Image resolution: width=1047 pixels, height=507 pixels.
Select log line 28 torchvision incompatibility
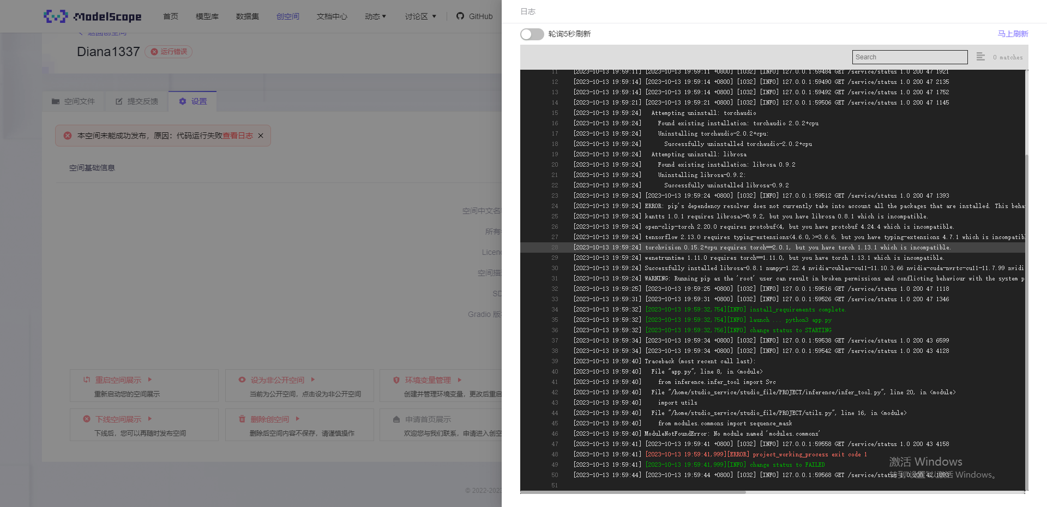[x=798, y=248]
